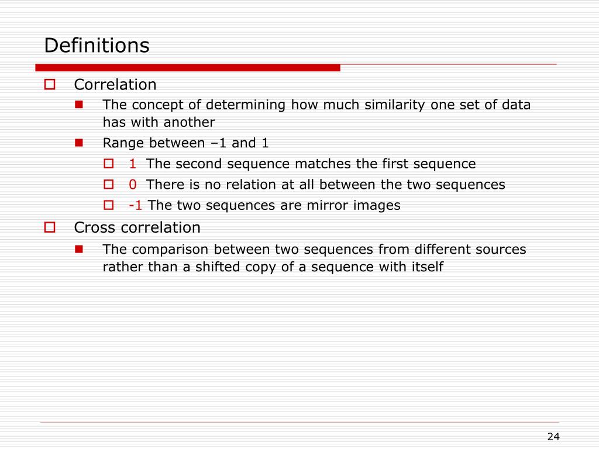Click the hollow square bullet beside Cross correlation
Image resolution: width=599 pixels, height=449 pixels.
click(x=50, y=227)
